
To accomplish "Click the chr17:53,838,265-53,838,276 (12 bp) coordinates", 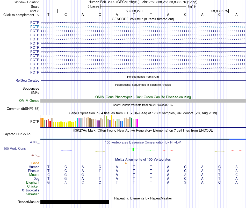I will coord(170,2).
